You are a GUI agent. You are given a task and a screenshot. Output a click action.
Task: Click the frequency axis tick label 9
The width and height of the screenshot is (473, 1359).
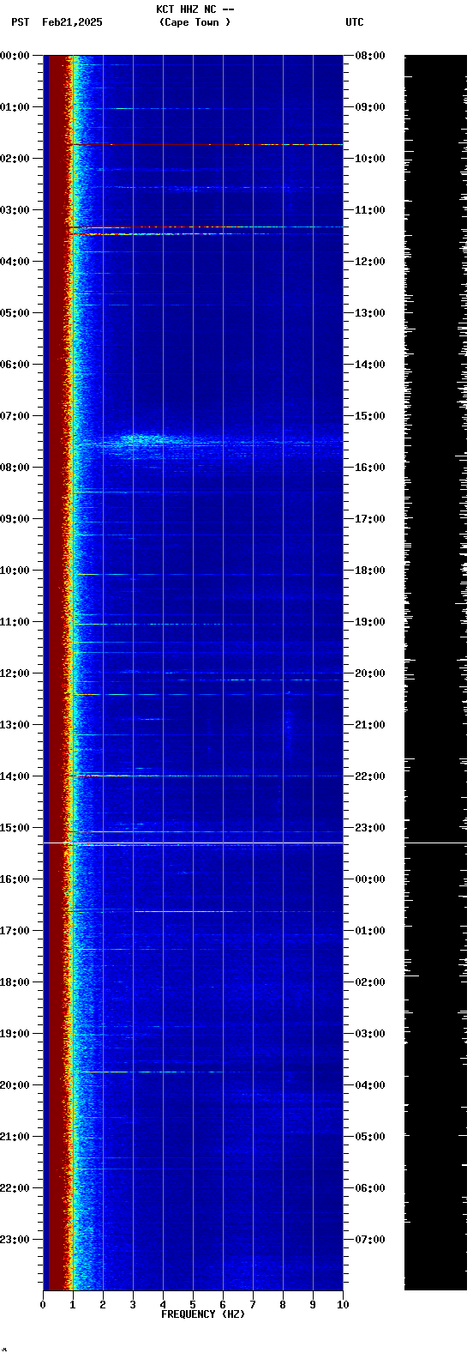(x=313, y=1305)
